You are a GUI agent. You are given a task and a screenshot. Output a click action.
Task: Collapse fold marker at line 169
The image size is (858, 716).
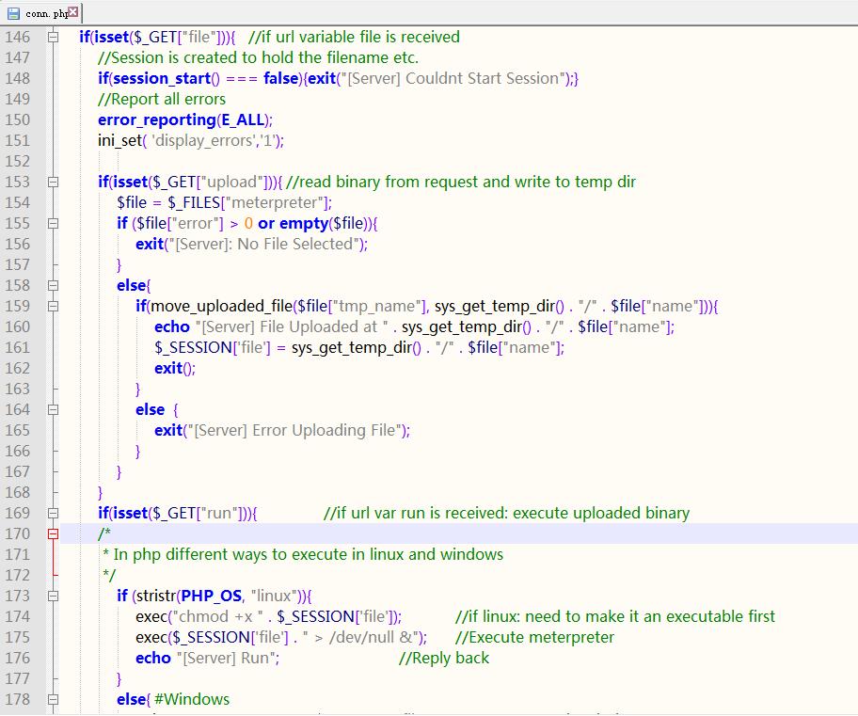(53, 514)
